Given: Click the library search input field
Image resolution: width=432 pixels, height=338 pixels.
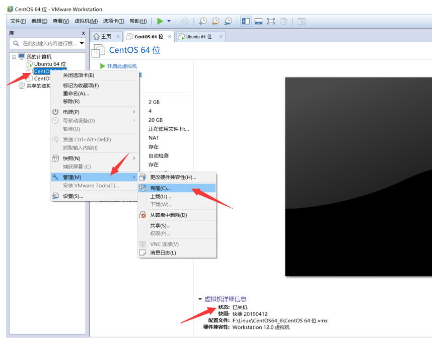Looking at the screenshot, I should pos(47,43).
